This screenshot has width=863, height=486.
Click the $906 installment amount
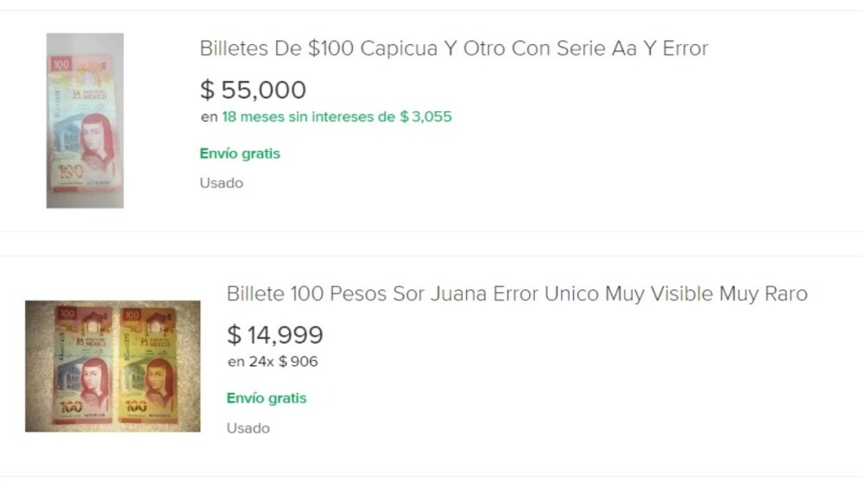tap(299, 362)
